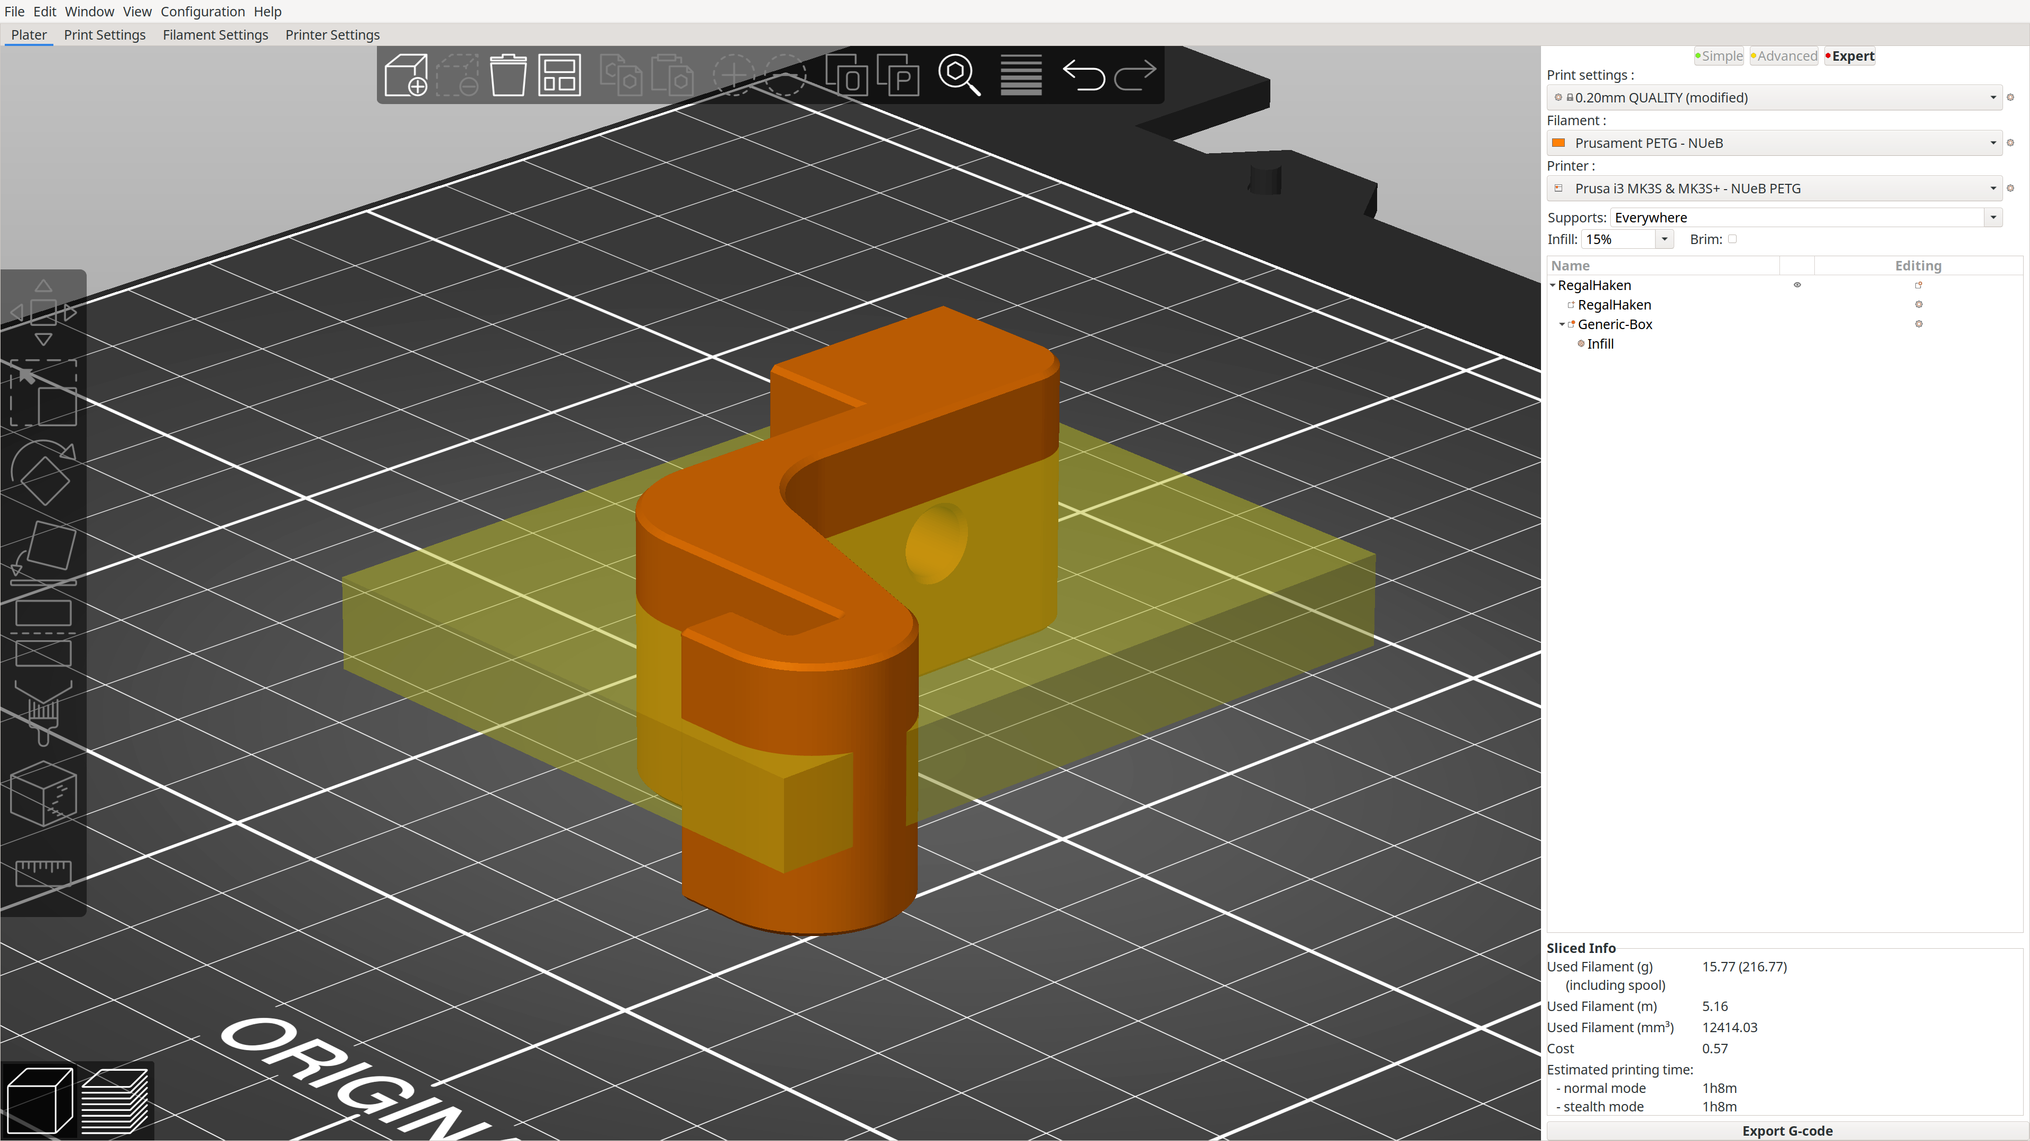Select the Rotate tool in left toolbar
2030x1141 pixels.
(x=43, y=472)
